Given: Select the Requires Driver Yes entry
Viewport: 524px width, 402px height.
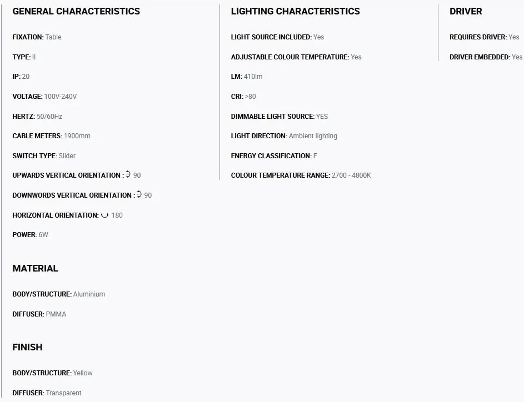Looking at the screenshot, I should click(x=484, y=37).
